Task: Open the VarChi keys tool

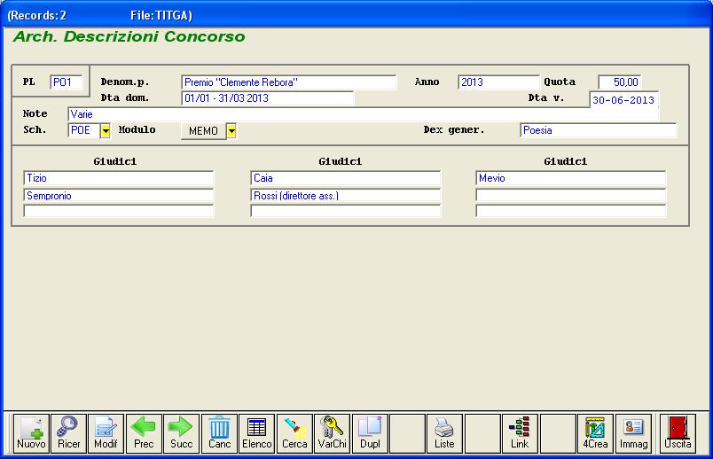Action: coord(332,433)
